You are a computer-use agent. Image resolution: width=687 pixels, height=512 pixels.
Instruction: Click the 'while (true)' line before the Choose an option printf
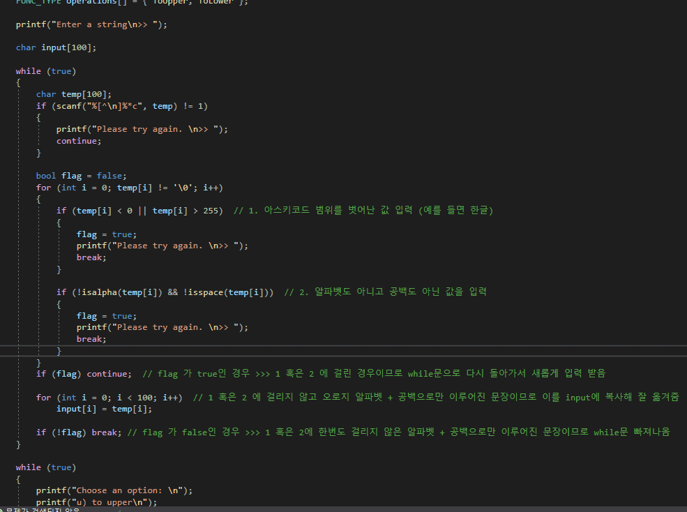click(x=45, y=467)
